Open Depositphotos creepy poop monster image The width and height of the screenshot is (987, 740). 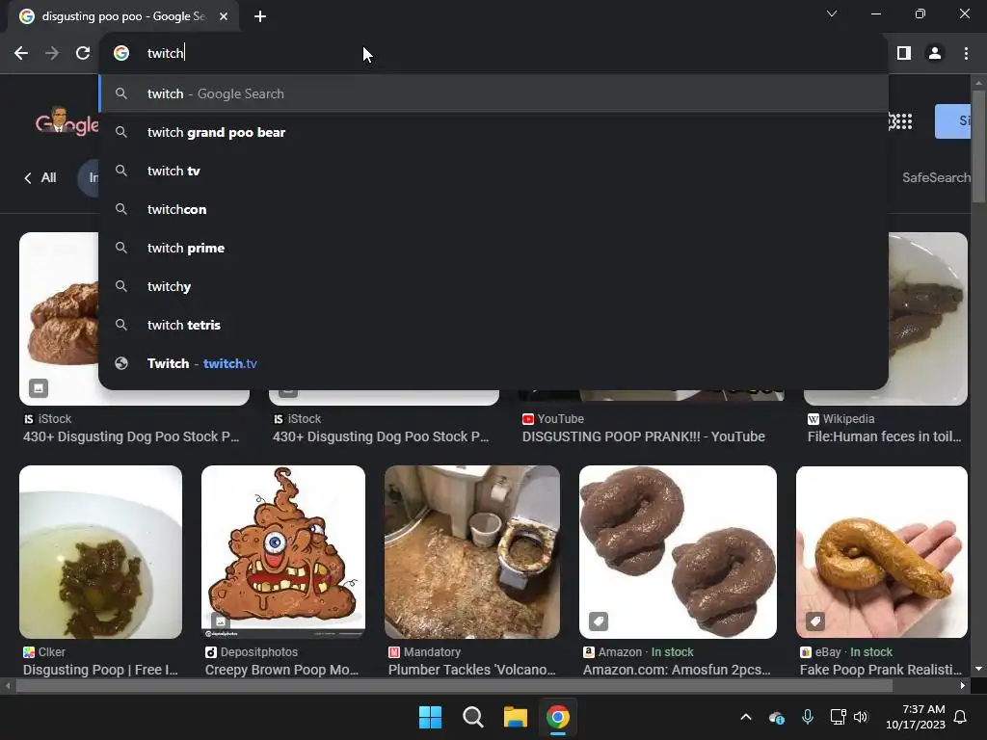click(x=283, y=552)
